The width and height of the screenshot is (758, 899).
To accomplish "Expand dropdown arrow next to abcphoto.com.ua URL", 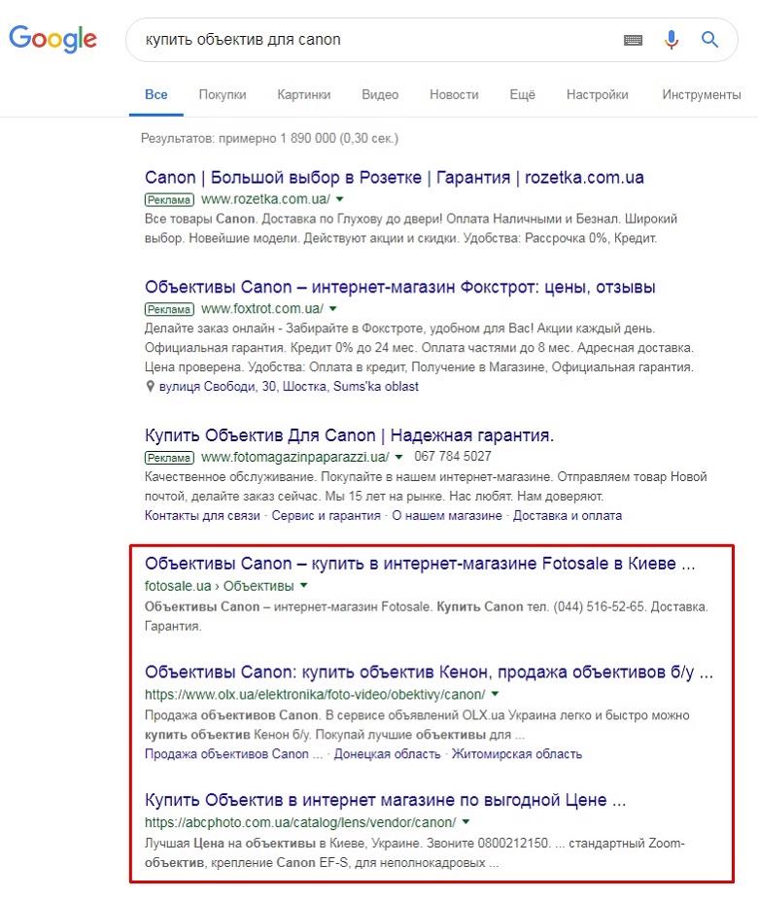I will (465, 822).
